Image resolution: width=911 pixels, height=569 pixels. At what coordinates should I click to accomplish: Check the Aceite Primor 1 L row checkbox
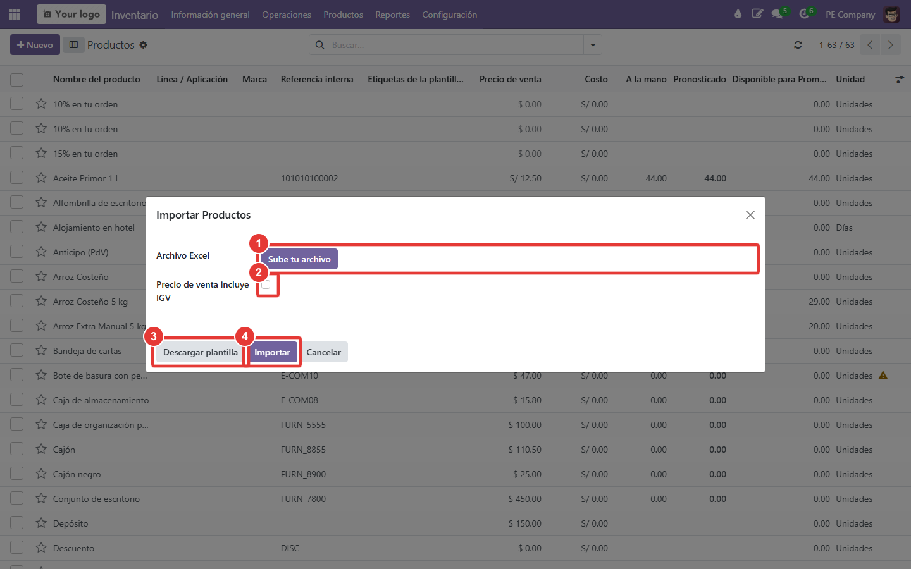[17, 178]
